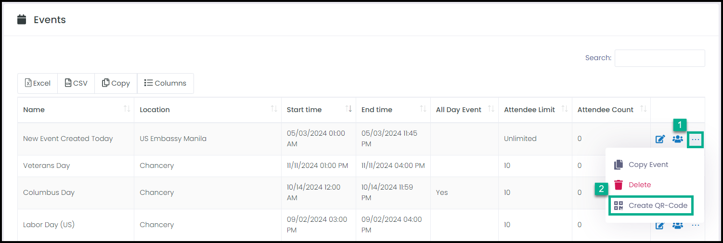Open the Labor Day three-dot menu
The width and height of the screenshot is (723, 243).
click(x=696, y=225)
